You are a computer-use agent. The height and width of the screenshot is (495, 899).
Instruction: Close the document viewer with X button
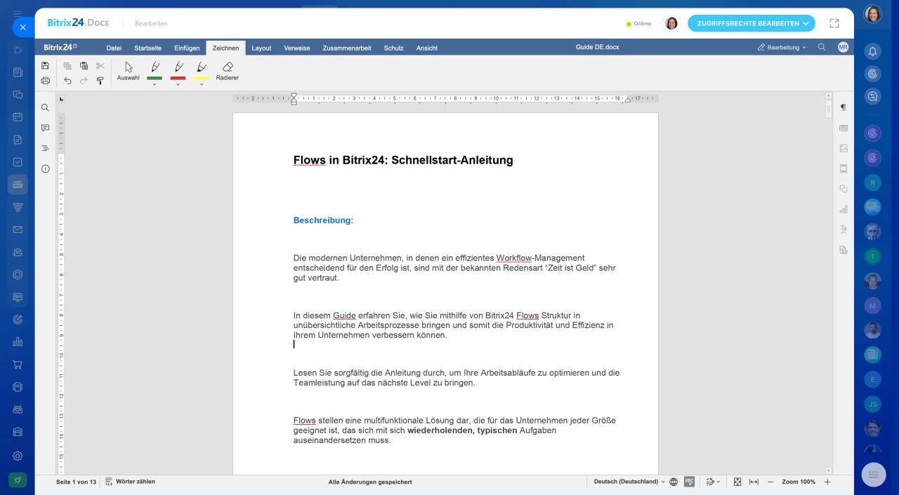[x=22, y=27]
